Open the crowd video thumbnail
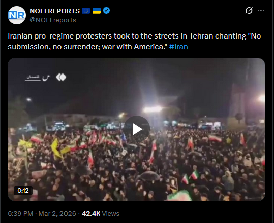The height and width of the screenshot is (223, 274). pos(136,129)
